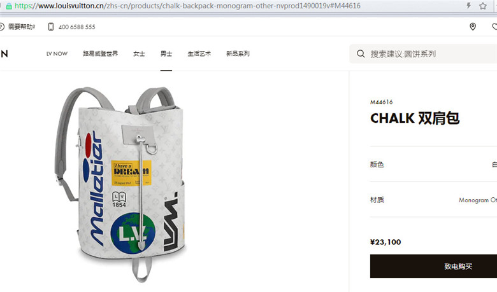This screenshot has width=497, height=292.
Task: Click the 400 6588 555 phone number link
Action: click(76, 27)
